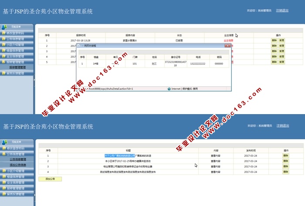The height and width of the screenshot is (206, 305).
Task: Open 查看内容 link for announcement row 3
Action: [216, 166]
